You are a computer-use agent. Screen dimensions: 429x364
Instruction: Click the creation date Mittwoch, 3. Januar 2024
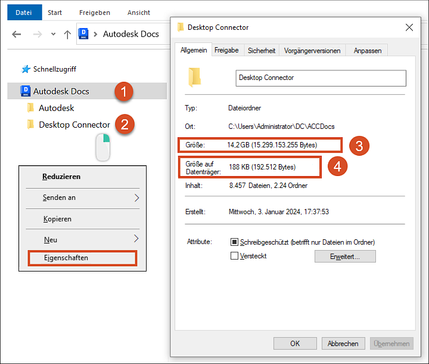(x=278, y=212)
